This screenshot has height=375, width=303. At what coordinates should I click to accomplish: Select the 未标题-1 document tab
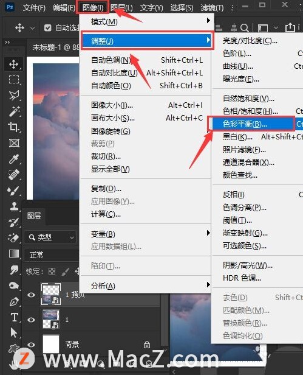point(55,47)
